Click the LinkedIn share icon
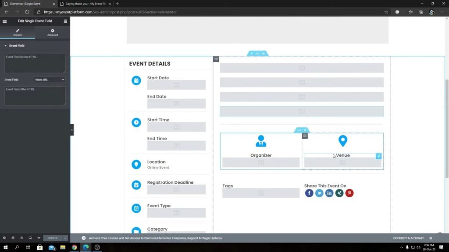Screen dimensions: 449x252 click(x=329, y=193)
